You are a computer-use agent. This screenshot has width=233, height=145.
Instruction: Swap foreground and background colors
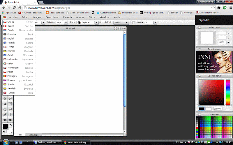(x=10, y=125)
